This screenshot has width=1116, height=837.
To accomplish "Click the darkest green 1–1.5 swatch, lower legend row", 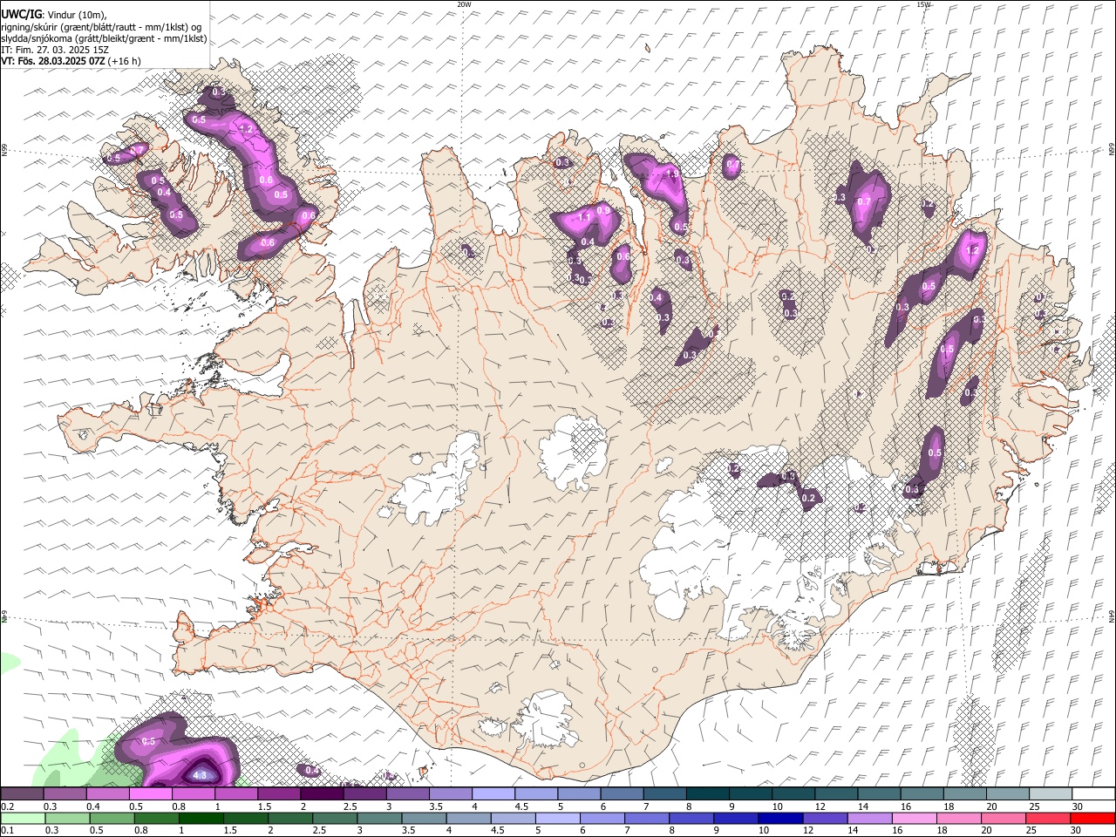I will click(201, 818).
